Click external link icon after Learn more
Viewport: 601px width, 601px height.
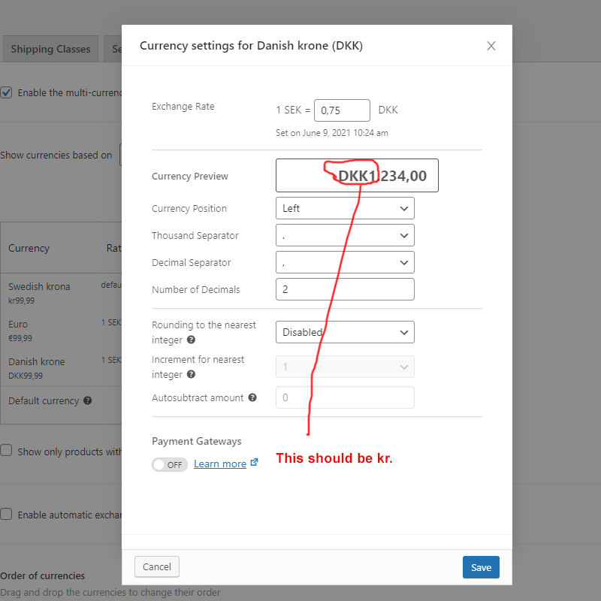coord(254,463)
